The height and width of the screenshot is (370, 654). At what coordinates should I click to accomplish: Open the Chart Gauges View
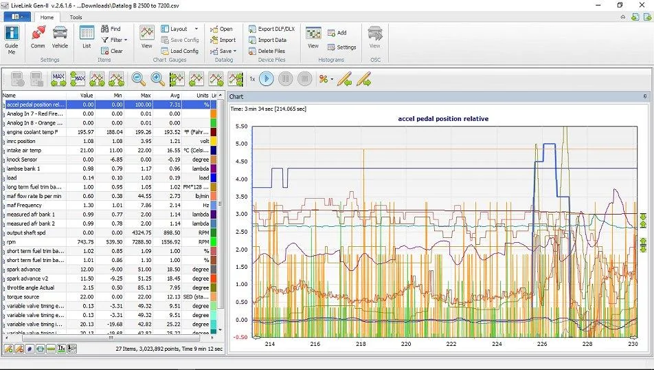(147, 37)
